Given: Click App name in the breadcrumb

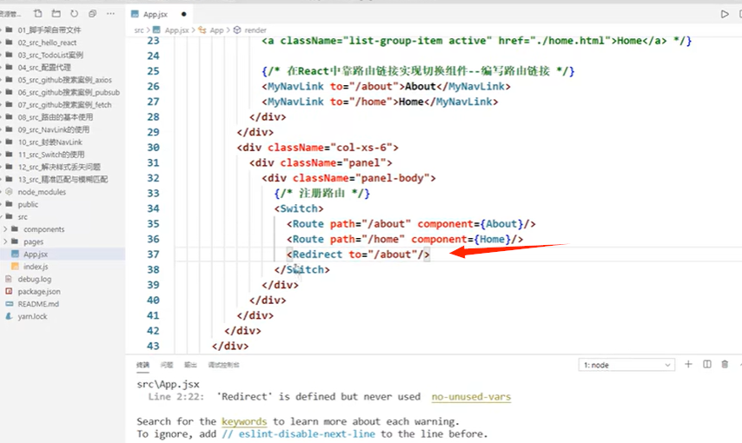Looking at the screenshot, I should (x=216, y=30).
